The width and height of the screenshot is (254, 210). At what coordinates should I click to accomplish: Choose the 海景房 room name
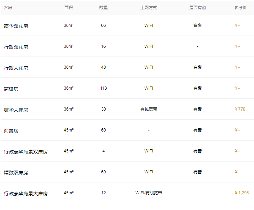tap(11, 130)
